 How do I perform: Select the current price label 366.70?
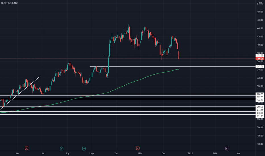pyautogui.click(x=260, y=59)
